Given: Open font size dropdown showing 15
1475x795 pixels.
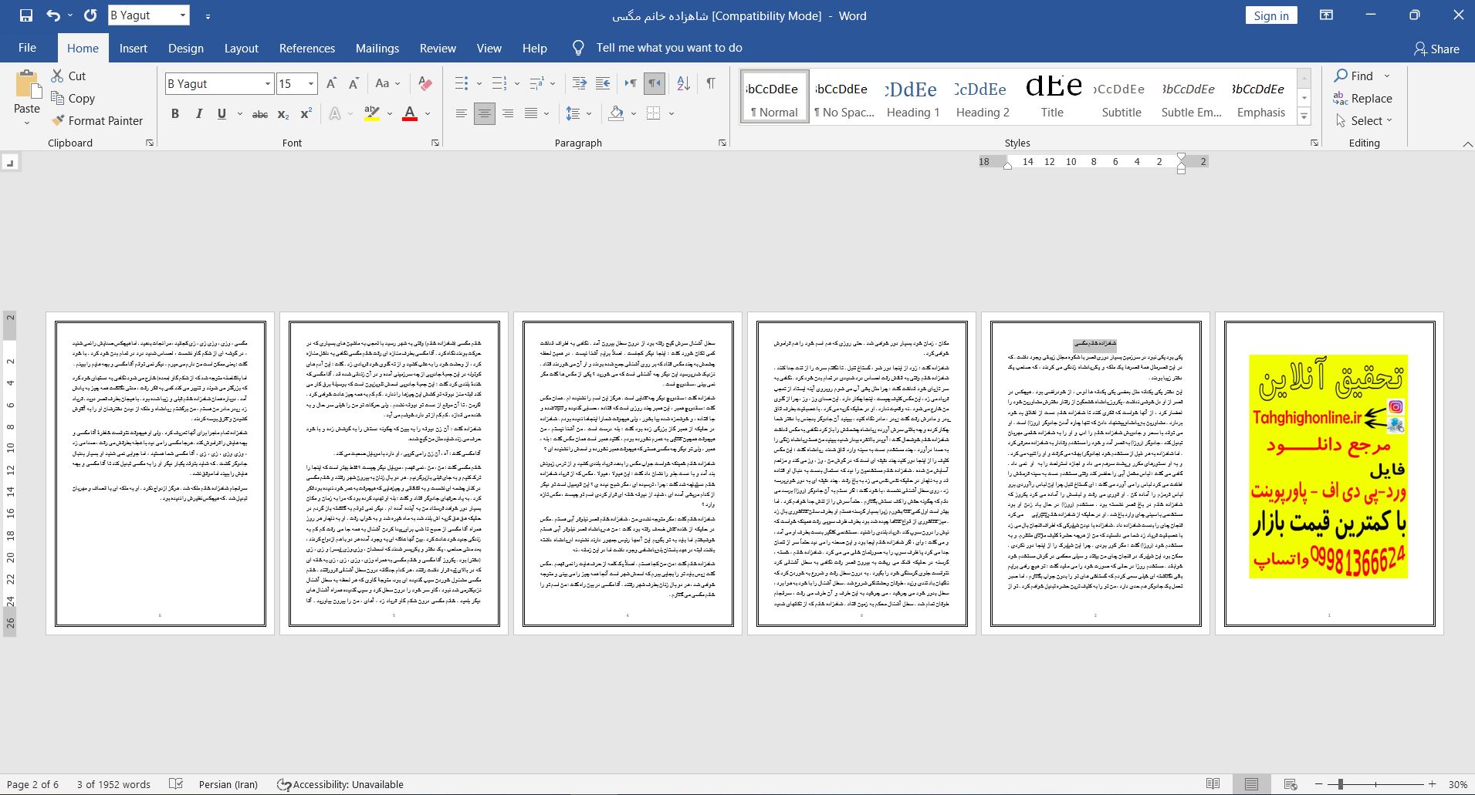Looking at the screenshot, I should pyautogui.click(x=311, y=83).
